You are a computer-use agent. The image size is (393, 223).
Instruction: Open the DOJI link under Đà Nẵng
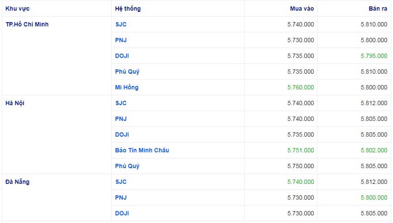point(122,213)
